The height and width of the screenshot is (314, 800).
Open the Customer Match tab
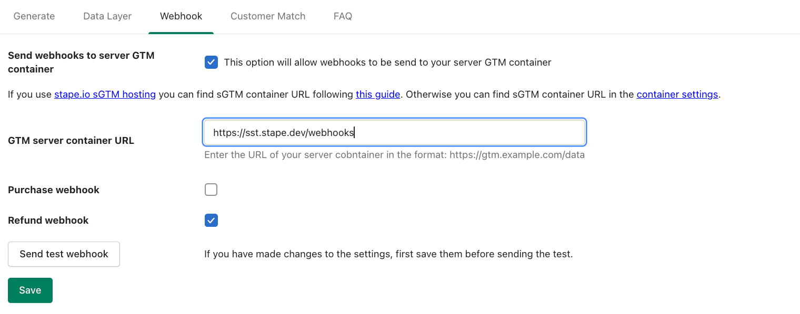pos(268,16)
